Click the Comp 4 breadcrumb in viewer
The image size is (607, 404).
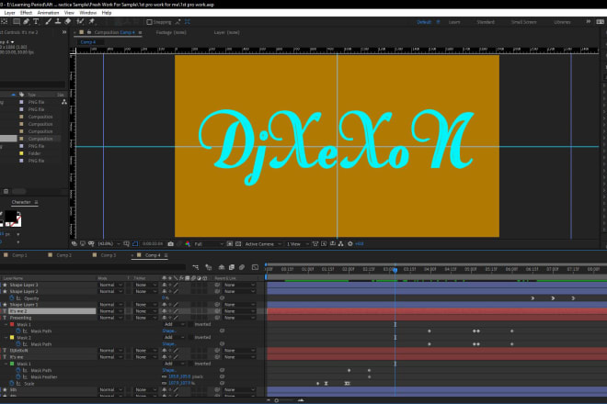coord(88,42)
